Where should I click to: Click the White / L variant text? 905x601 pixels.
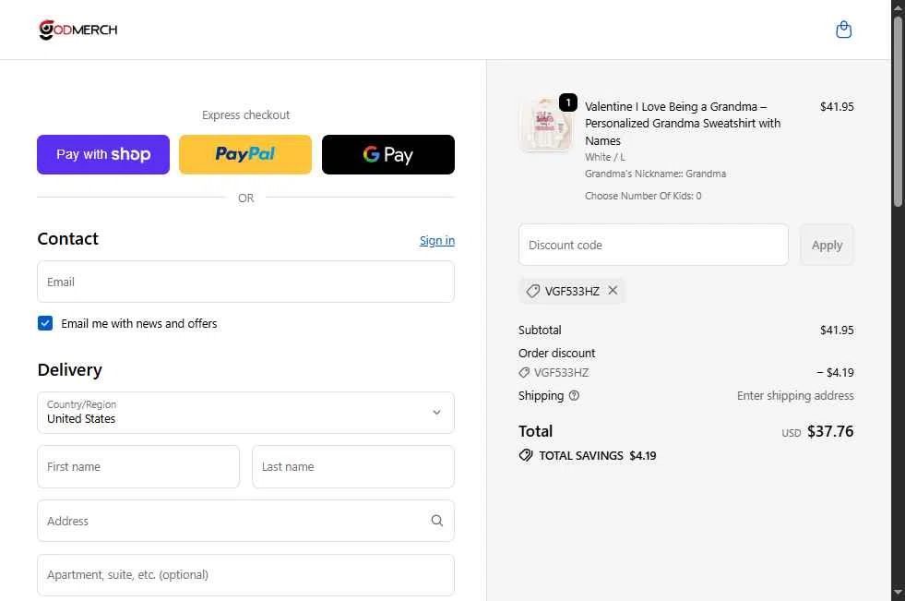[x=605, y=157]
